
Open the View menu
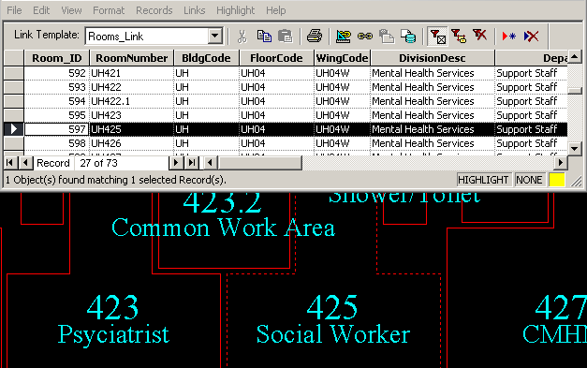(71, 10)
